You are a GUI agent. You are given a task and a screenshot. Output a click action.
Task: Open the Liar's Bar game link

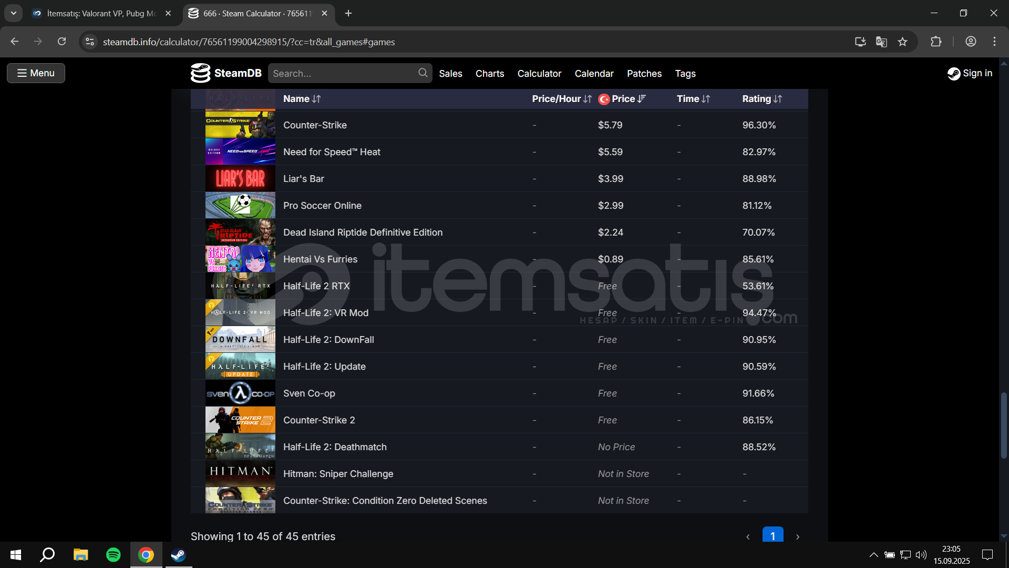pos(304,179)
